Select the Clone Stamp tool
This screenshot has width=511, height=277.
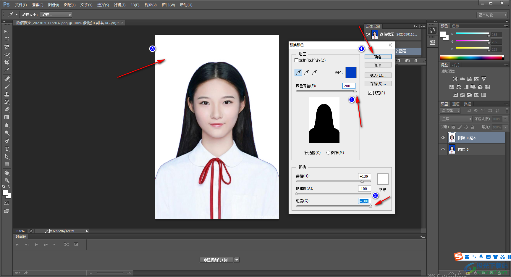pos(7,94)
